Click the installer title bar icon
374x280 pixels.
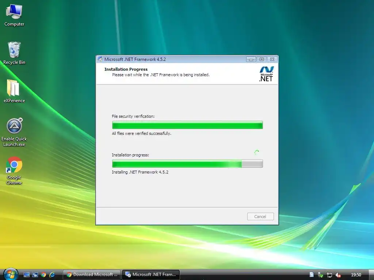coord(100,59)
